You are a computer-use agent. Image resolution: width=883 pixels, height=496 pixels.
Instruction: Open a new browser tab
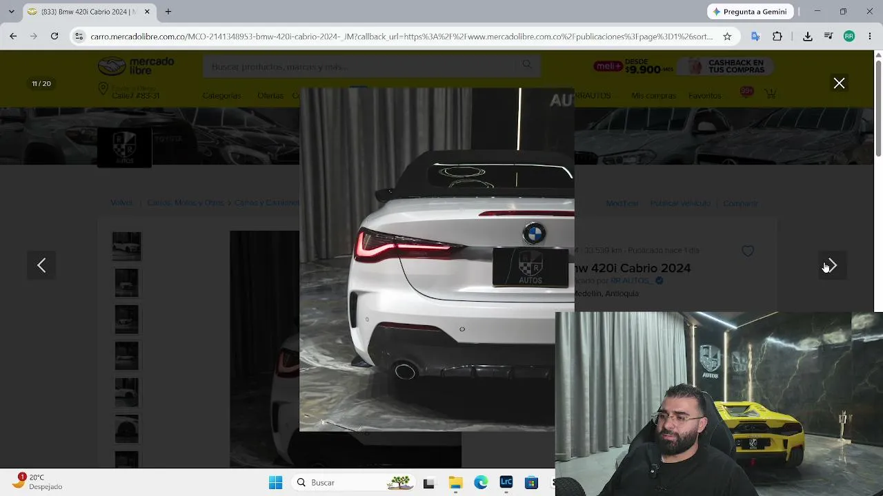pyautogui.click(x=168, y=12)
